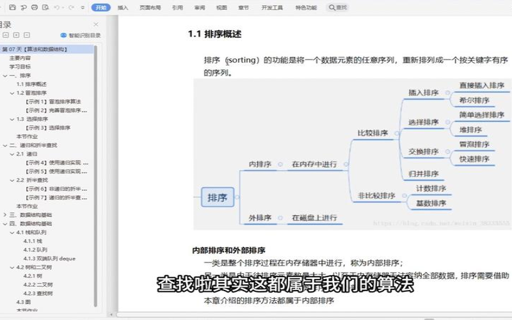Collapse the 4.1 栈和队列 outline node
Image resolution: width=512 pixels, height=320 pixels.
click(12, 232)
